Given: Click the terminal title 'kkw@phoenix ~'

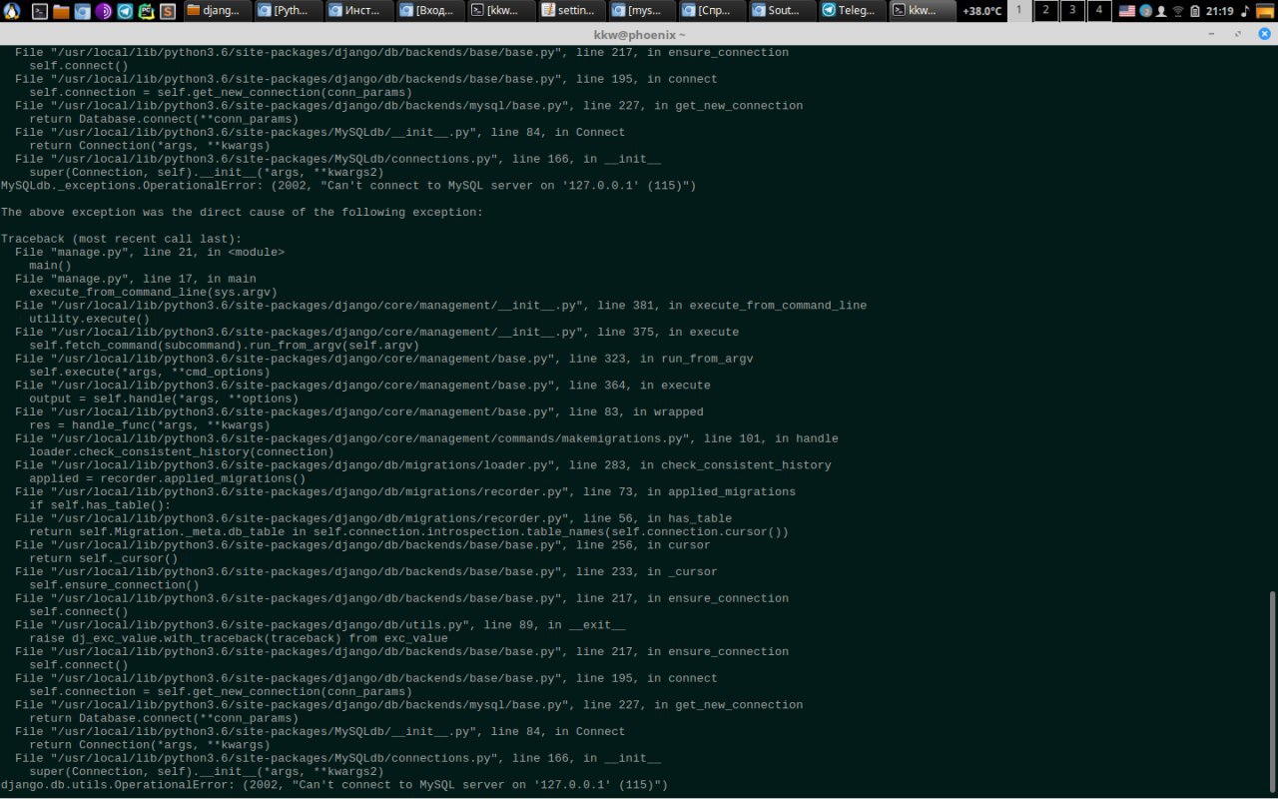Looking at the screenshot, I should pos(639,34).
